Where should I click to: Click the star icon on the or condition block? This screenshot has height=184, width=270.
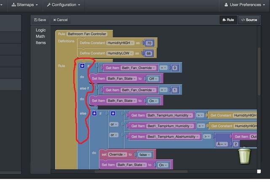point(113,113)
